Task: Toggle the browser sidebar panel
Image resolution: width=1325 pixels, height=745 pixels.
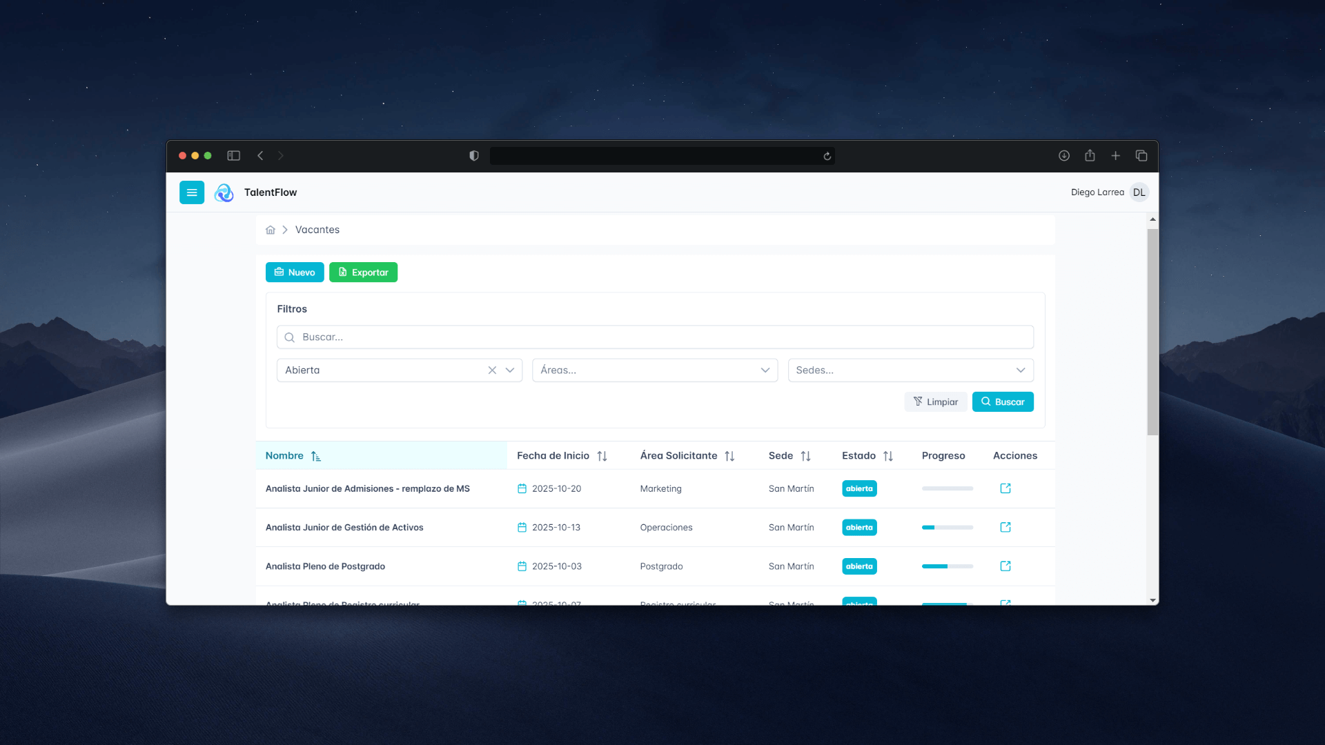Action: click(233, 156)
